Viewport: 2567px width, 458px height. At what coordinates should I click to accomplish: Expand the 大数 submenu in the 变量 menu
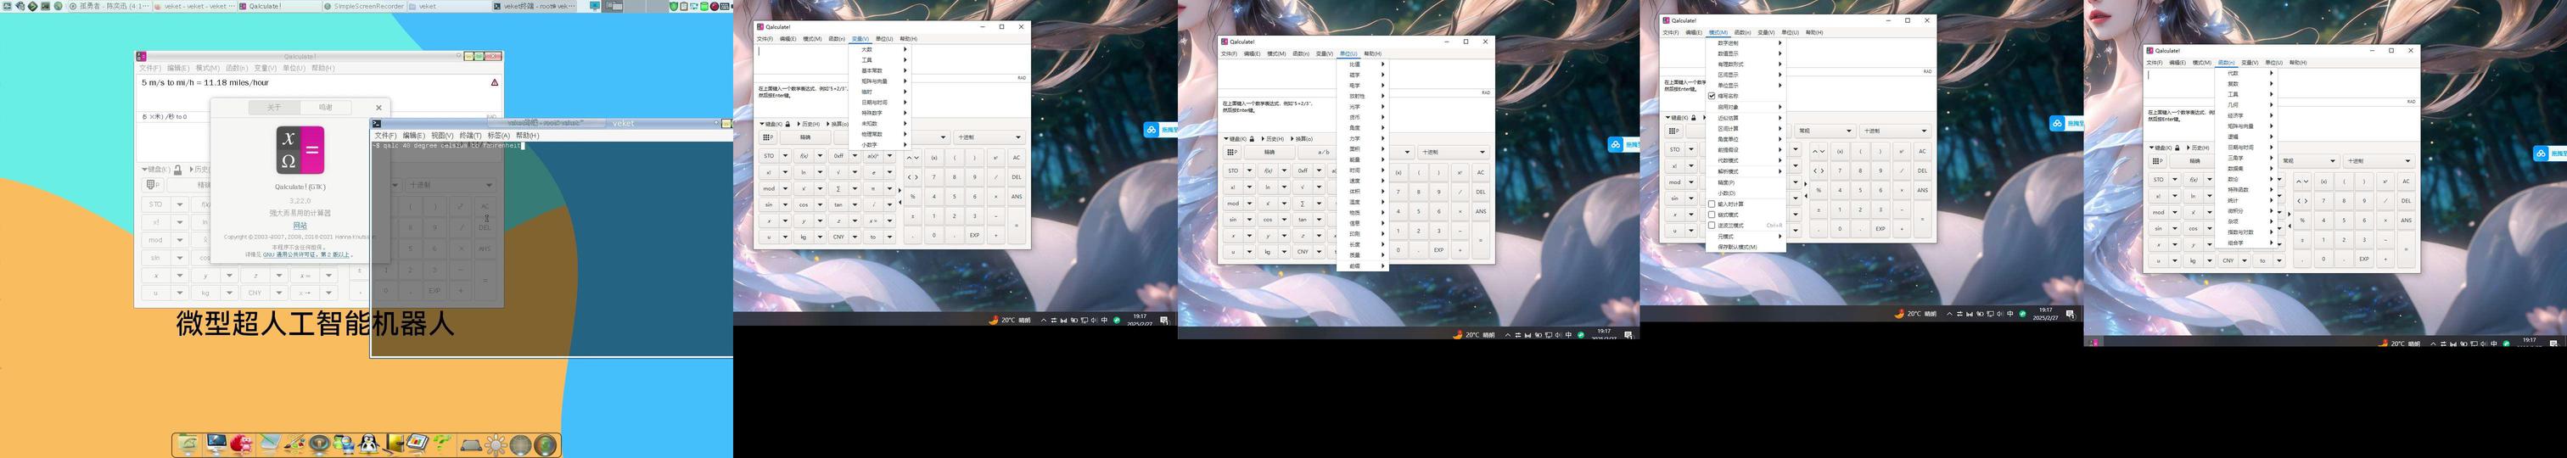(x=882, y=50)
